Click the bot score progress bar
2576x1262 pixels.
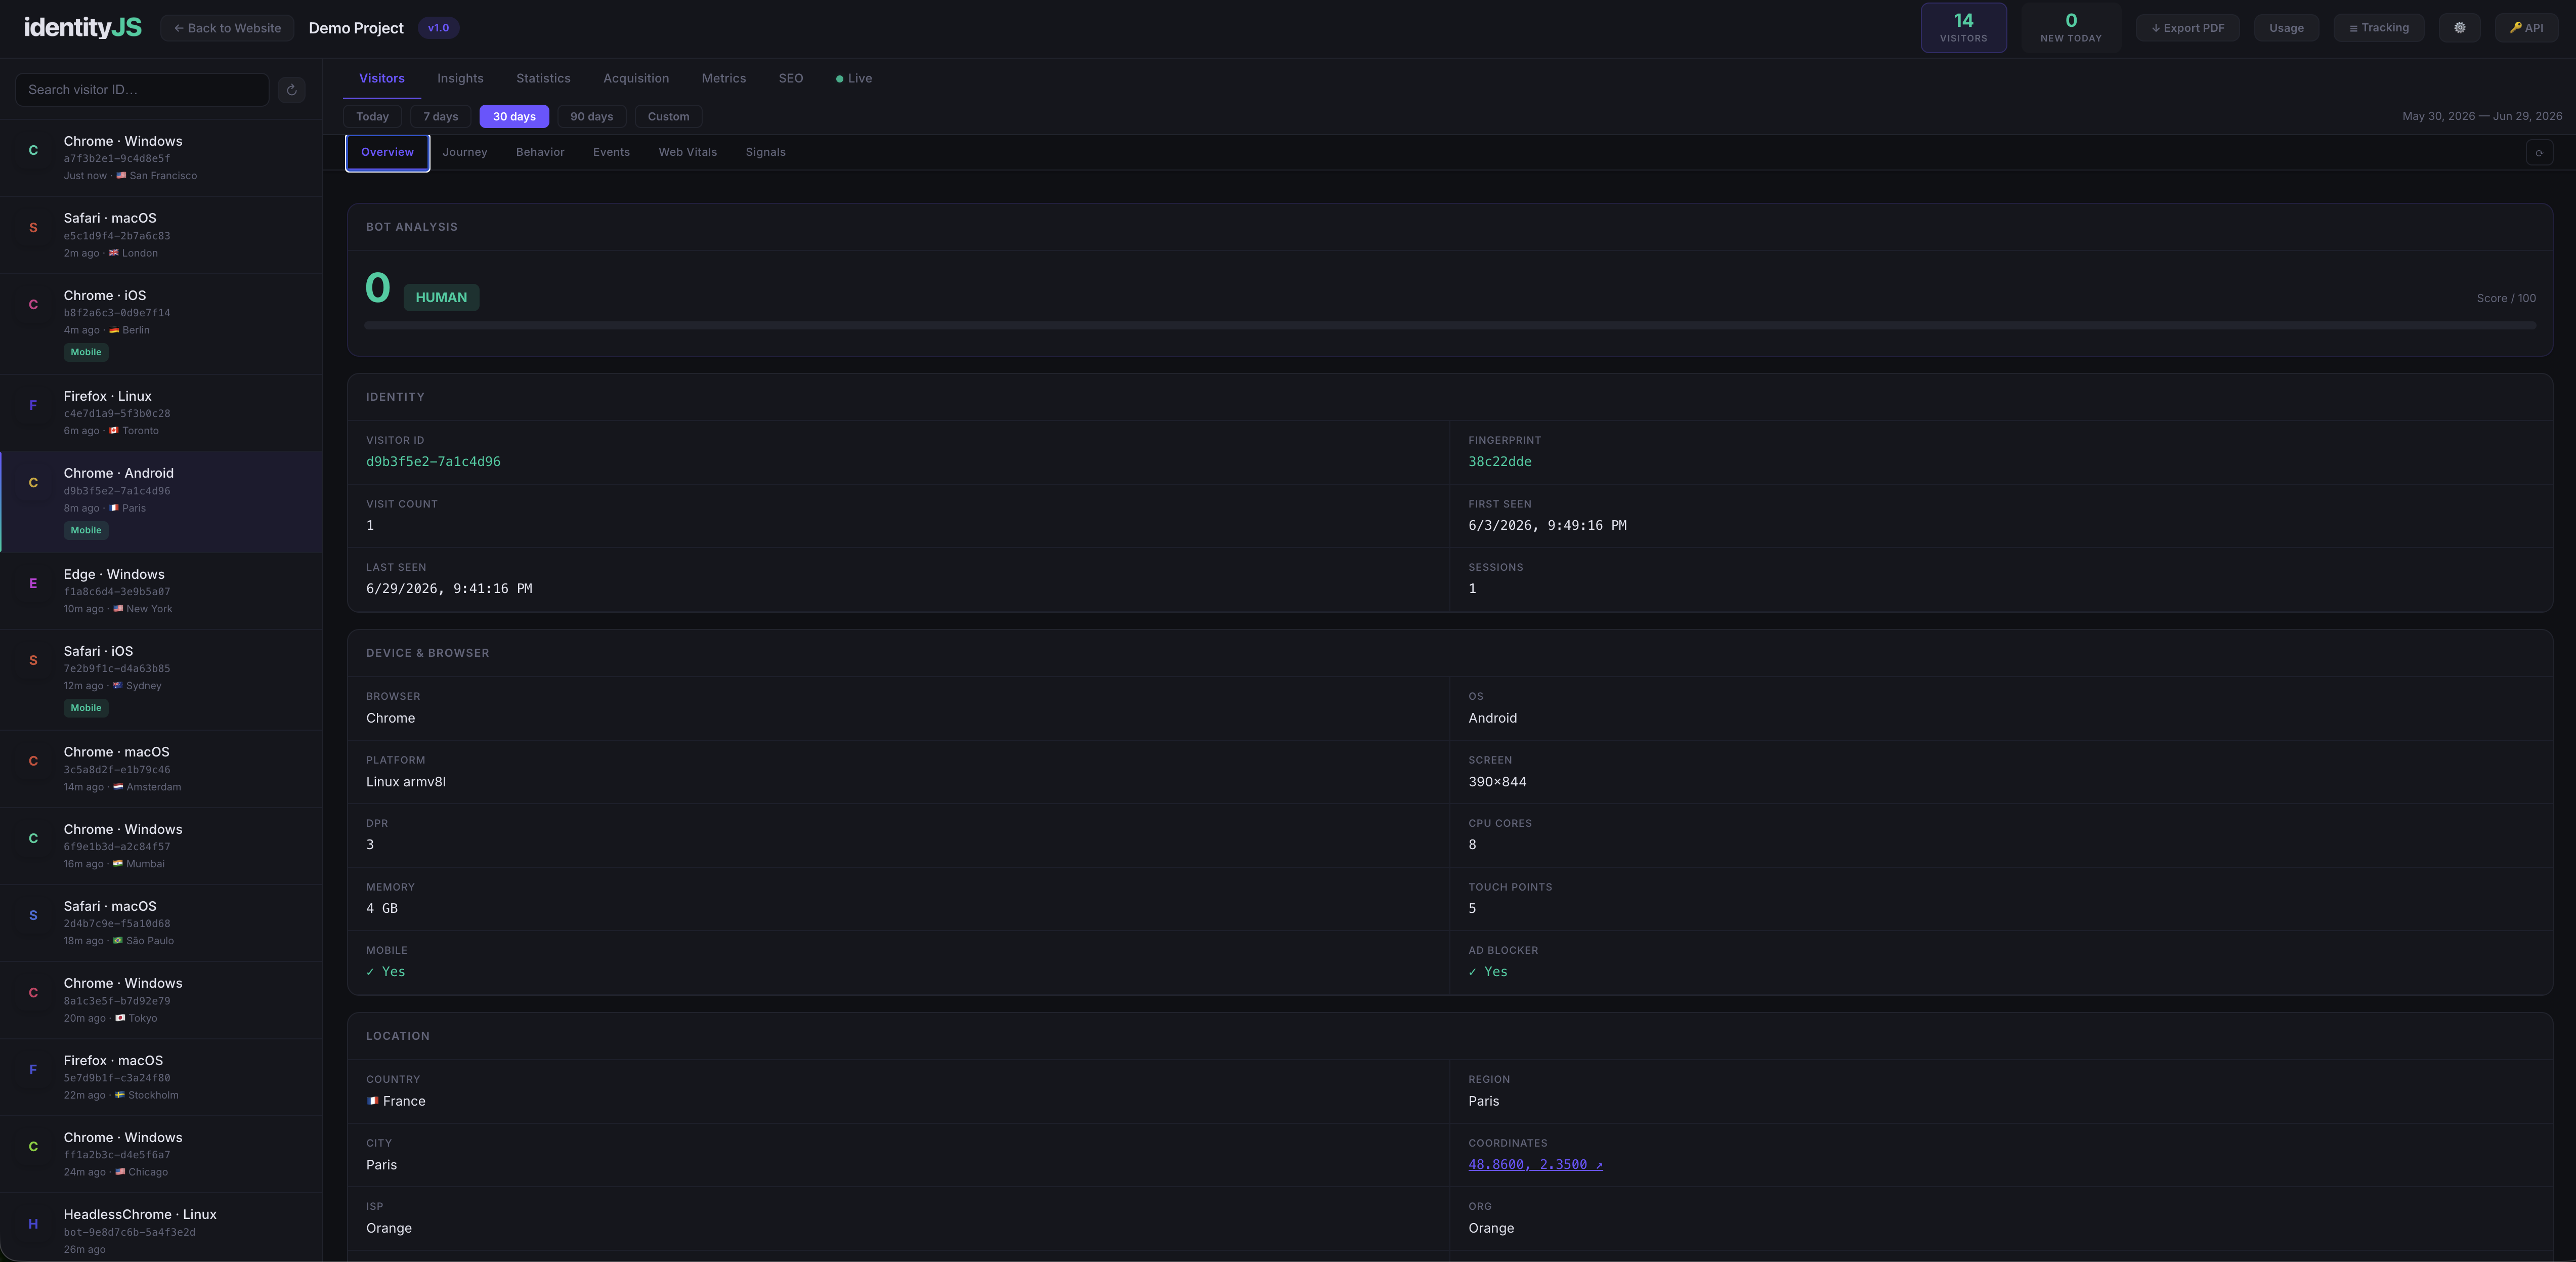[1449, 326]
